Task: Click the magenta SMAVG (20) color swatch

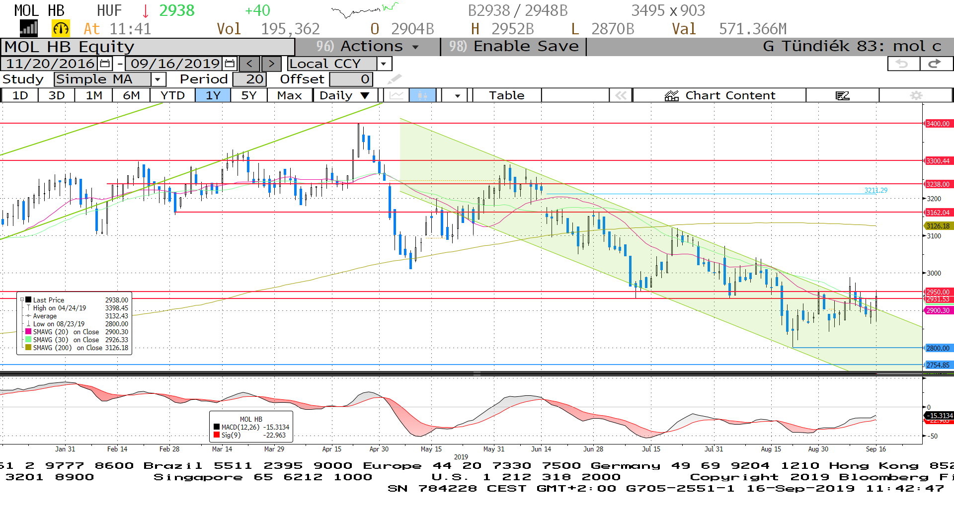Action: (x=29, y=331)
